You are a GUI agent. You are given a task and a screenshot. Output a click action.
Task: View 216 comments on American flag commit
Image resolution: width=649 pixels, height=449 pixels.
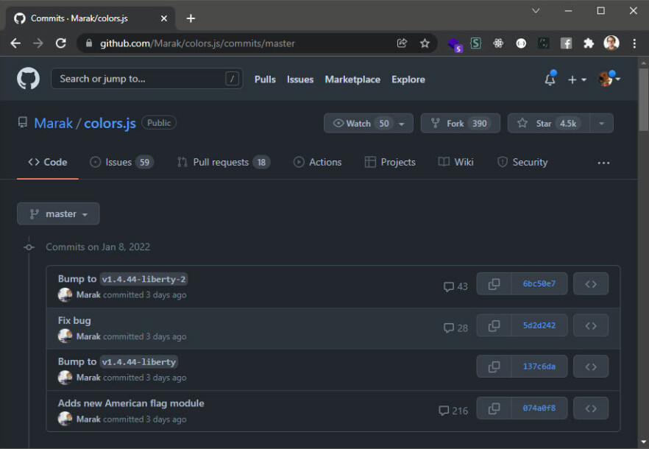[x=453, y=411]
